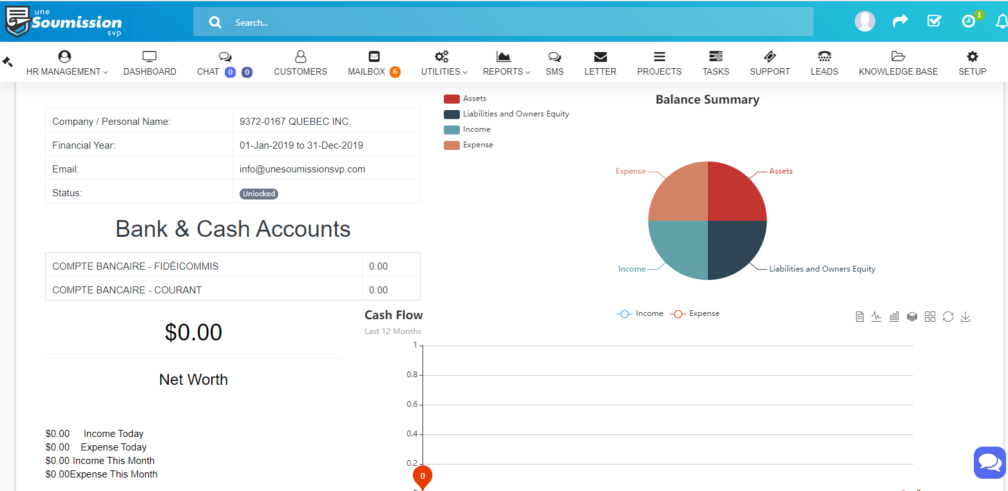The height and width of the screenshot is (491, 1008).
Task: Switch Cash Flow to line chart icon
Action: (x=877, y=317)
